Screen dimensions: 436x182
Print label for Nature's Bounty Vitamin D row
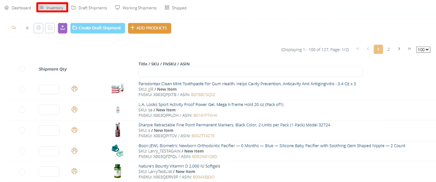click(75, 171)
